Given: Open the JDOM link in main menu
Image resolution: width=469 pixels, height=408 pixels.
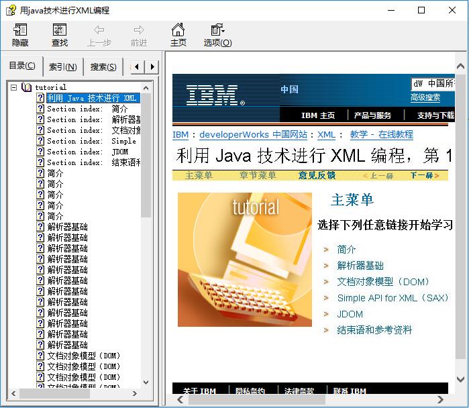Looking at the screenshot, I should [350, 314].
